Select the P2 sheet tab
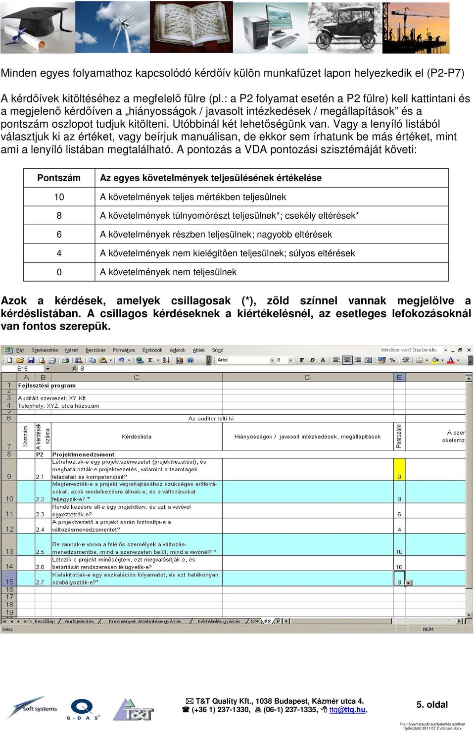475x732 pixels. click(x=267, y=621)
